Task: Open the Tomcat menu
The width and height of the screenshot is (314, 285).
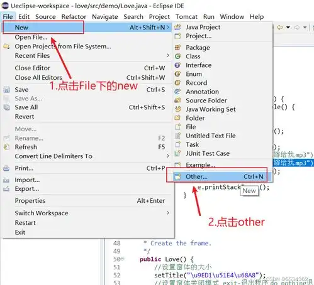Action: pyautogui.click(x=186, y=16)
